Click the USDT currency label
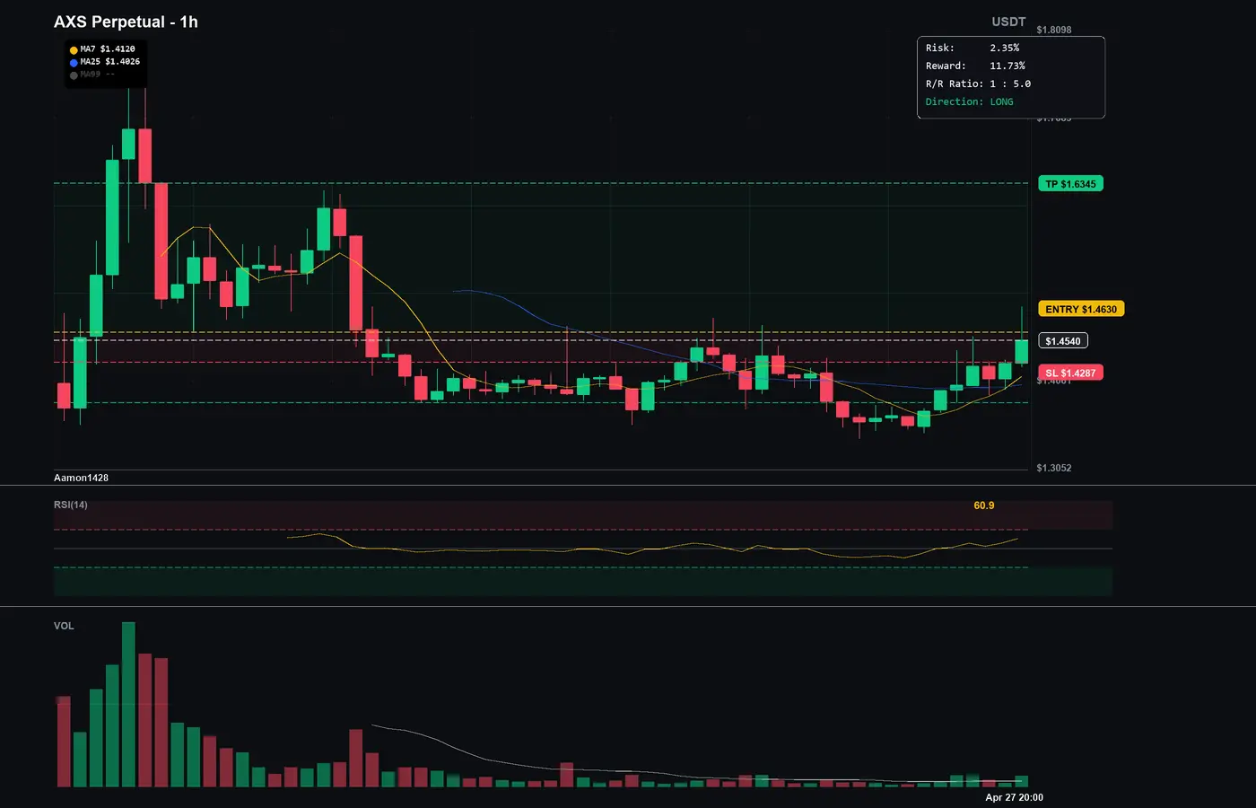 pos(1008,22)
